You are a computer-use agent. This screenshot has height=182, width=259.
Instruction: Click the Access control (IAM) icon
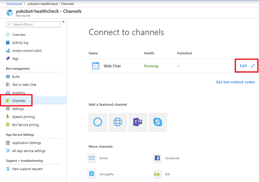point(8,50)
